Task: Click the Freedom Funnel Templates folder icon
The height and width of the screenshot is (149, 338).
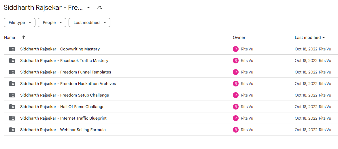Action: 12,72
